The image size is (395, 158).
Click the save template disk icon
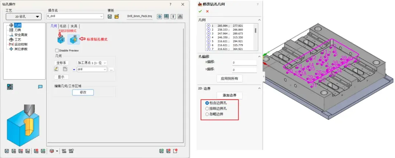click(109, 17)
